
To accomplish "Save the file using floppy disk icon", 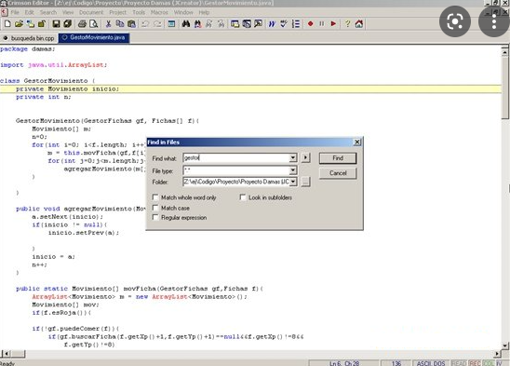I will tap(56, 24).
